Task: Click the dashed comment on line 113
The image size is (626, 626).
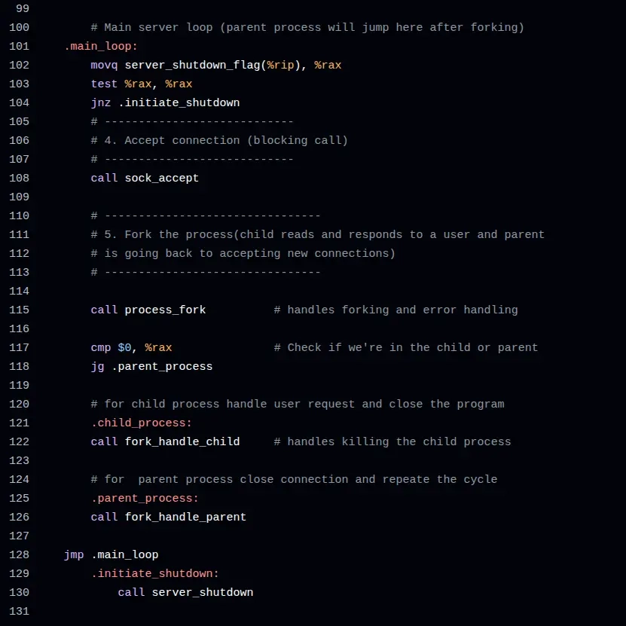Action: coord(206,272)
